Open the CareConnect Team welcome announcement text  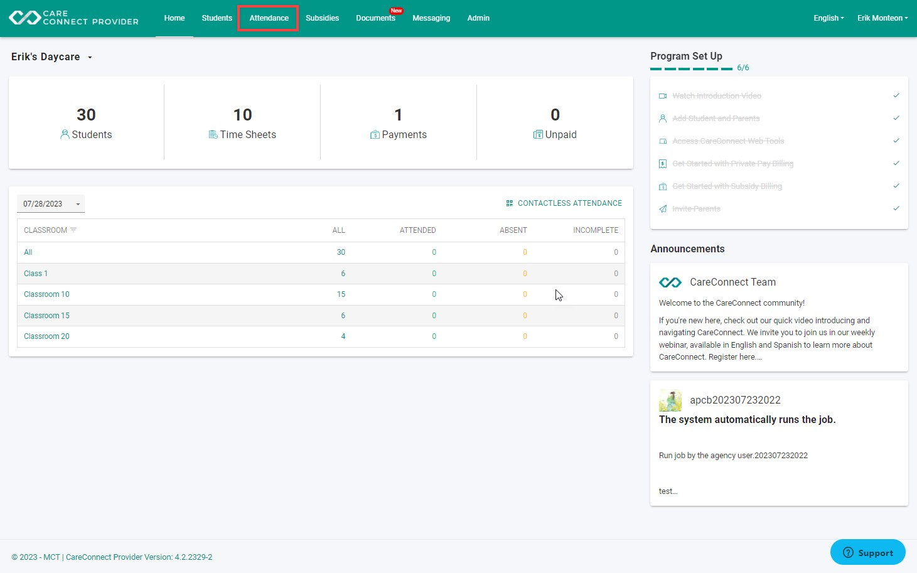click(x=766, y=330)
